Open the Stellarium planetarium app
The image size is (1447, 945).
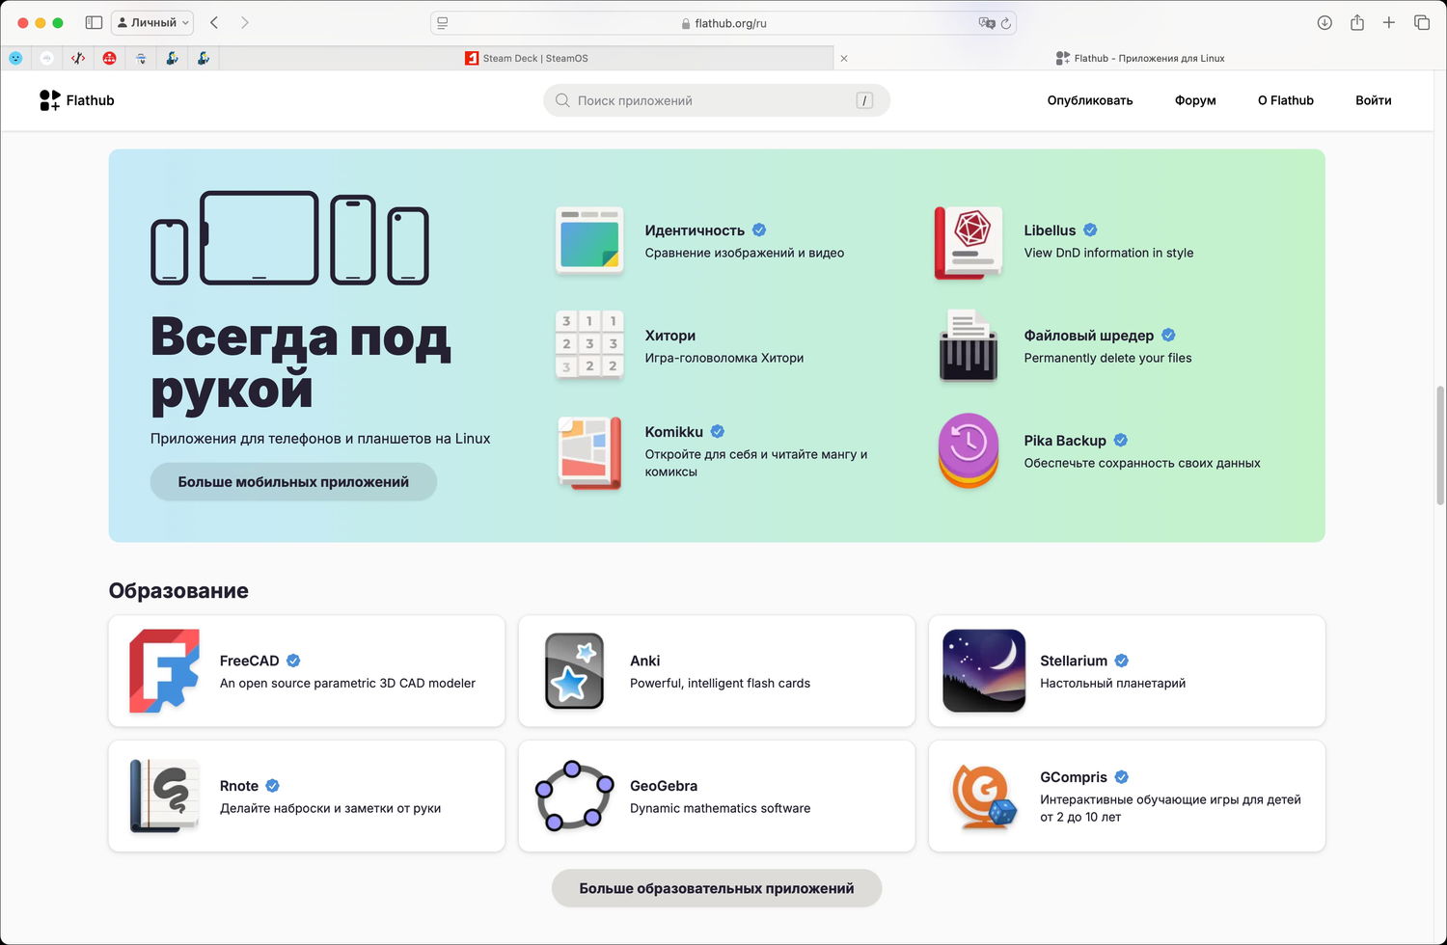point(983,671)
